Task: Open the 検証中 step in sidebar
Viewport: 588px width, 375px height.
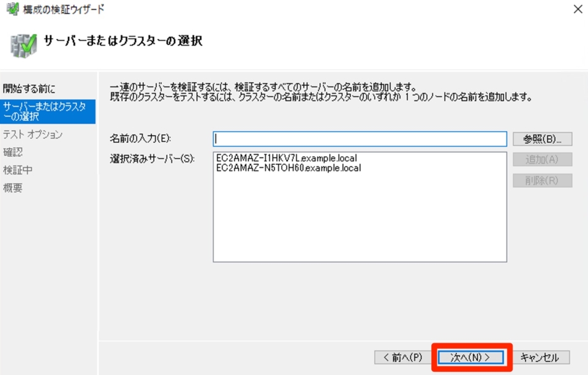Action: pyautogui.click(x=18, y=170)
